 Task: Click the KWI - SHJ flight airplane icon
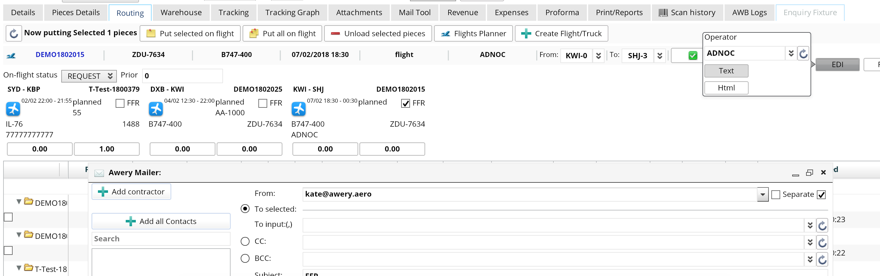[298, 109]
